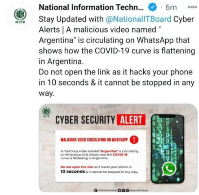The width and height of the screenshot is (199, 195).
Task: Open National Information Techn... account name
Action: (x=91, y=7)
